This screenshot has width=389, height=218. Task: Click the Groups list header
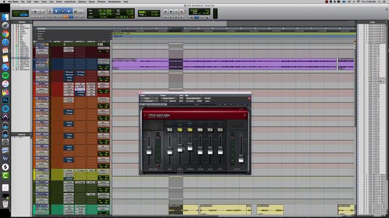[x=22, y=134]
